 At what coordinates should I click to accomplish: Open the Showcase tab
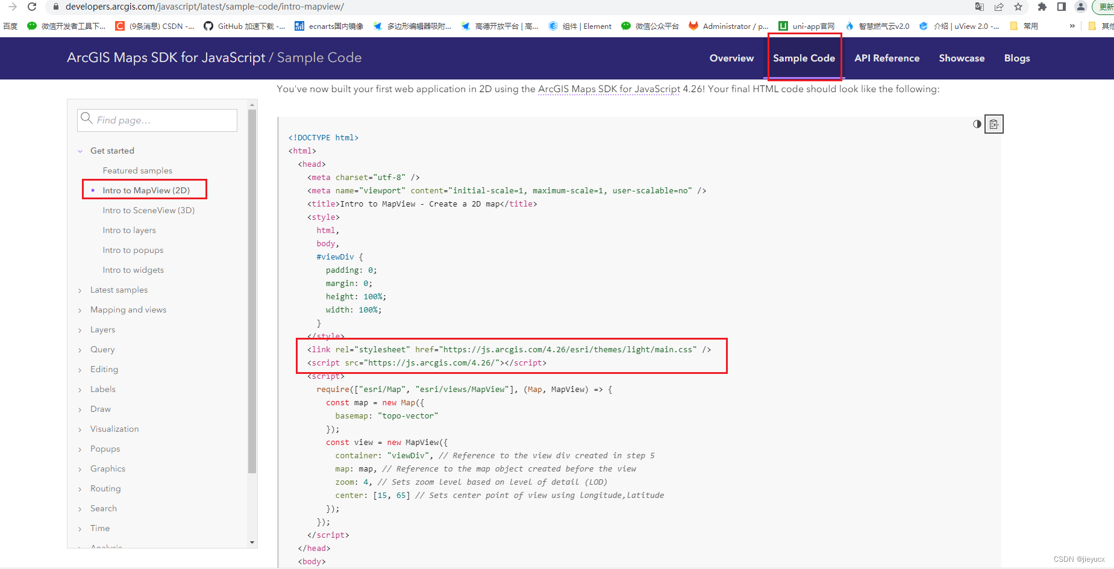(962, 58)
